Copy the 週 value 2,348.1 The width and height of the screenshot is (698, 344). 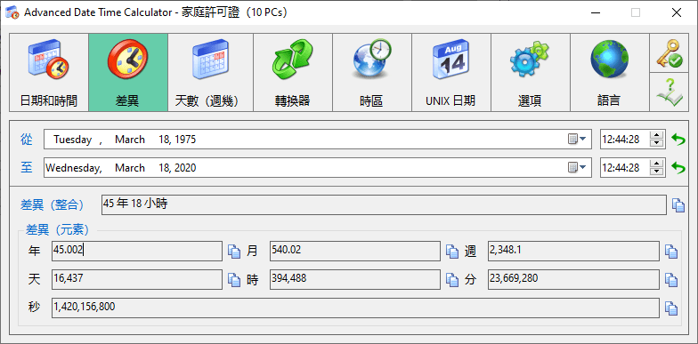(671, 251)
